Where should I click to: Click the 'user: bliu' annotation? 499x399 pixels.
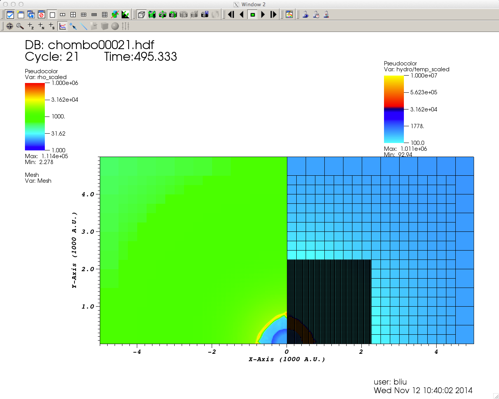pyautogui.click(x=390, y=382)
